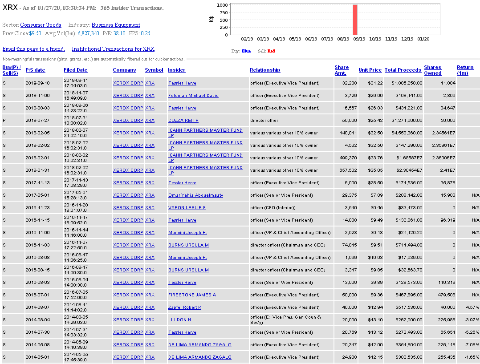Open XRX symbol link in the 2014-08-07 row
480x364 pixels.
coord(150,307)
